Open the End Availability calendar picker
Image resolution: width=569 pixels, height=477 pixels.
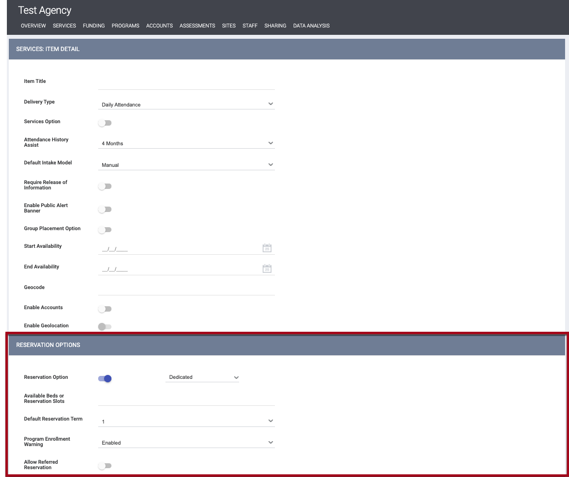point(267,268)
